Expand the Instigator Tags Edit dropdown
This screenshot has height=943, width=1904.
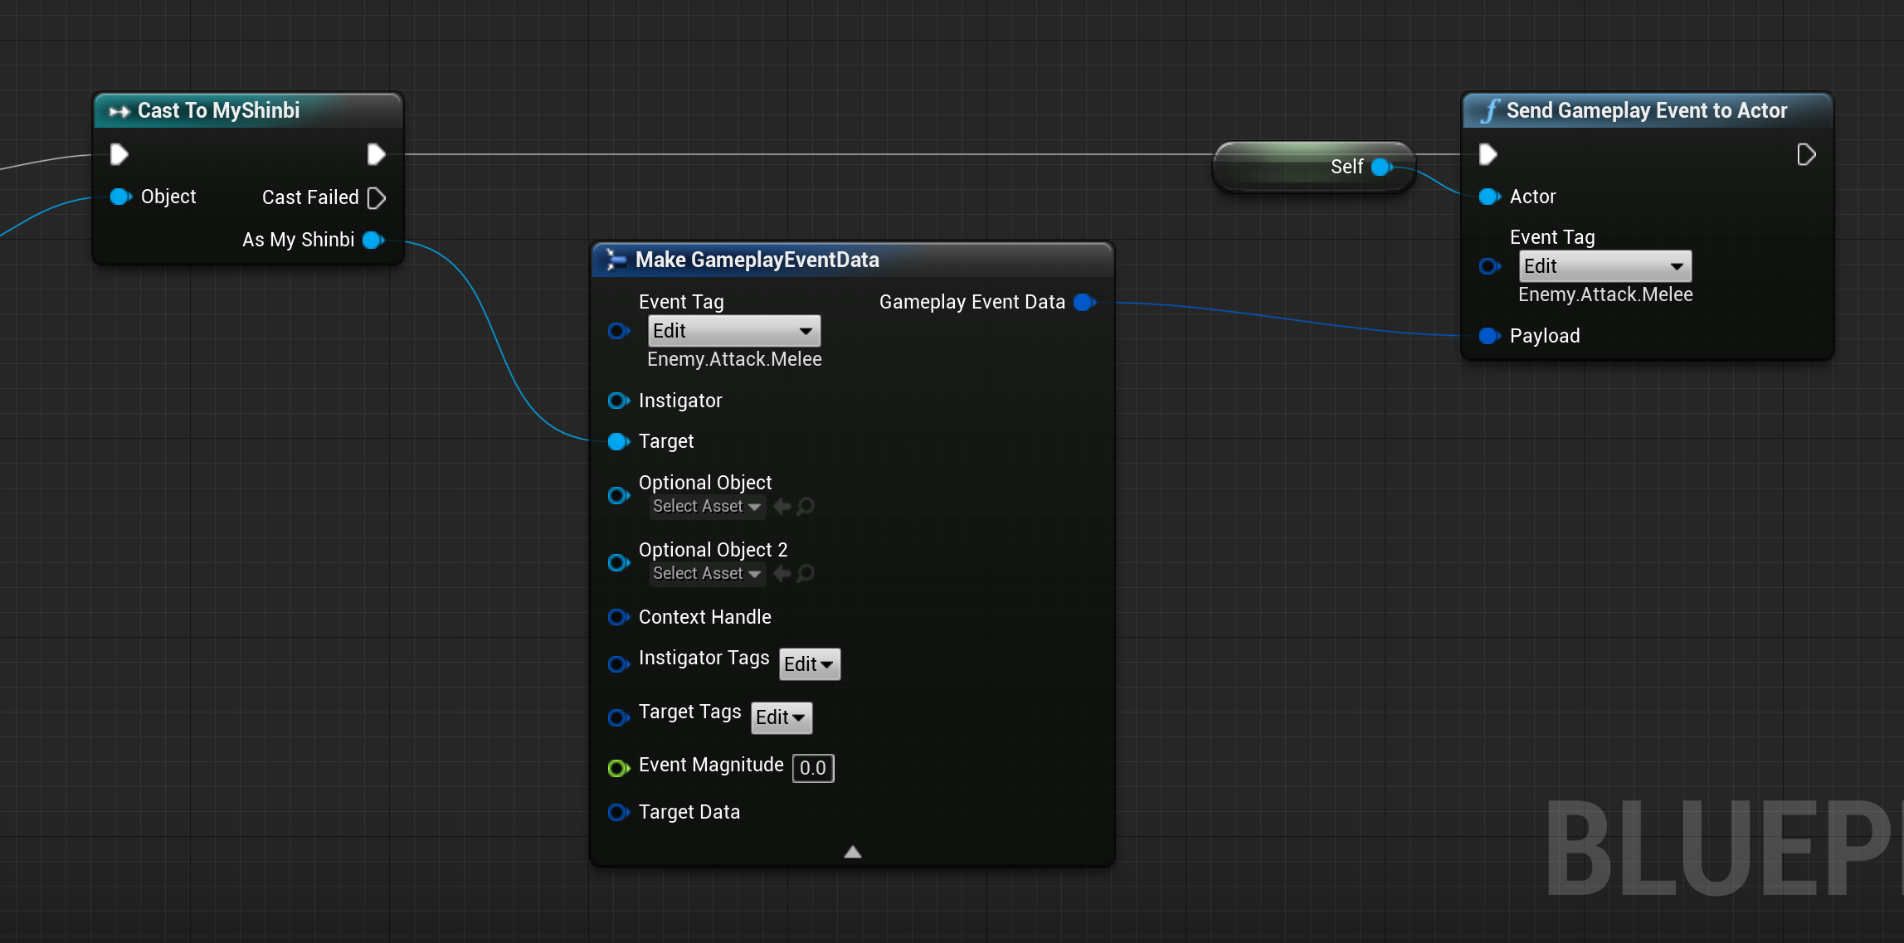tap(809, 664)
